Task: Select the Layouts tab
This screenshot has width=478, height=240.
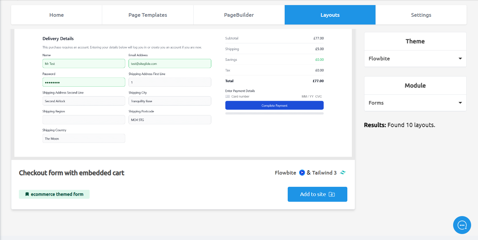Action: point(330,15)
